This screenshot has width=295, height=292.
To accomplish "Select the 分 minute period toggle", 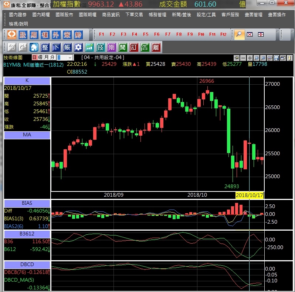I will pyautogui.click(x=52, y=57).
